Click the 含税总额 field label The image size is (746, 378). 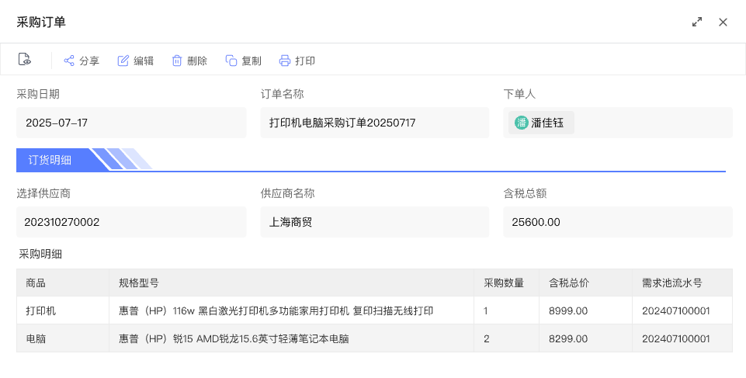tap(526, 193)
